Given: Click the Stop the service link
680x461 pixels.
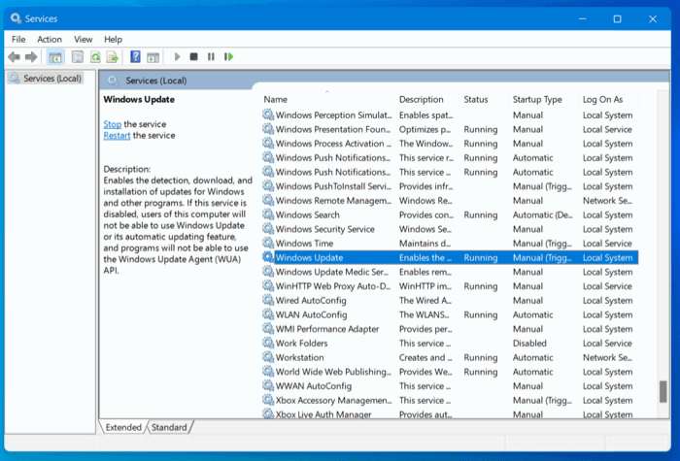Looking at the screenshot, I should tap(113, 124).
